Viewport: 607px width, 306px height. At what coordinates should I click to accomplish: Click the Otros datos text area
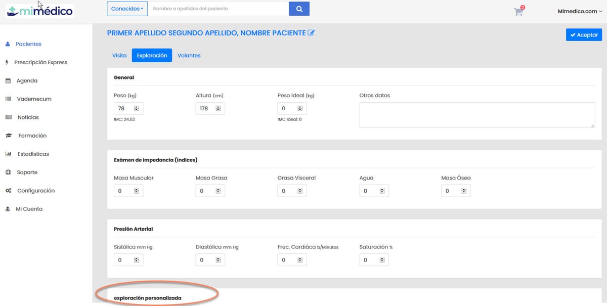click(477, 115)
